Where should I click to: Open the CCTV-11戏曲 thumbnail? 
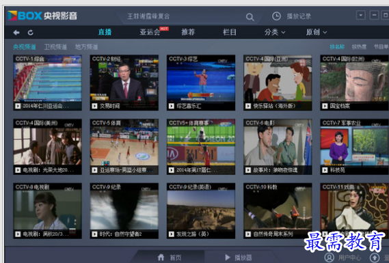click(x=355, y=210)
